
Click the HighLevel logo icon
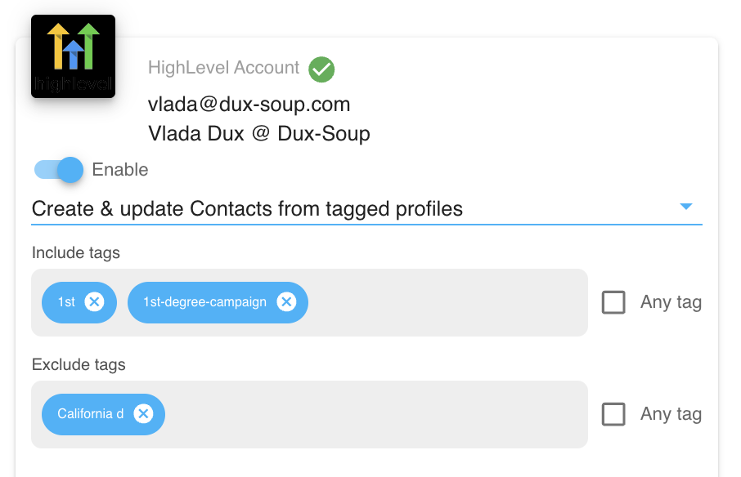coord(74,56)
